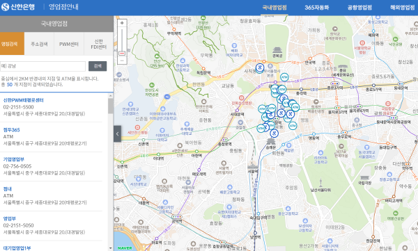418x251 pixels.
Task: Click the 종묘 shrine icon
Action: pos(343,67)
